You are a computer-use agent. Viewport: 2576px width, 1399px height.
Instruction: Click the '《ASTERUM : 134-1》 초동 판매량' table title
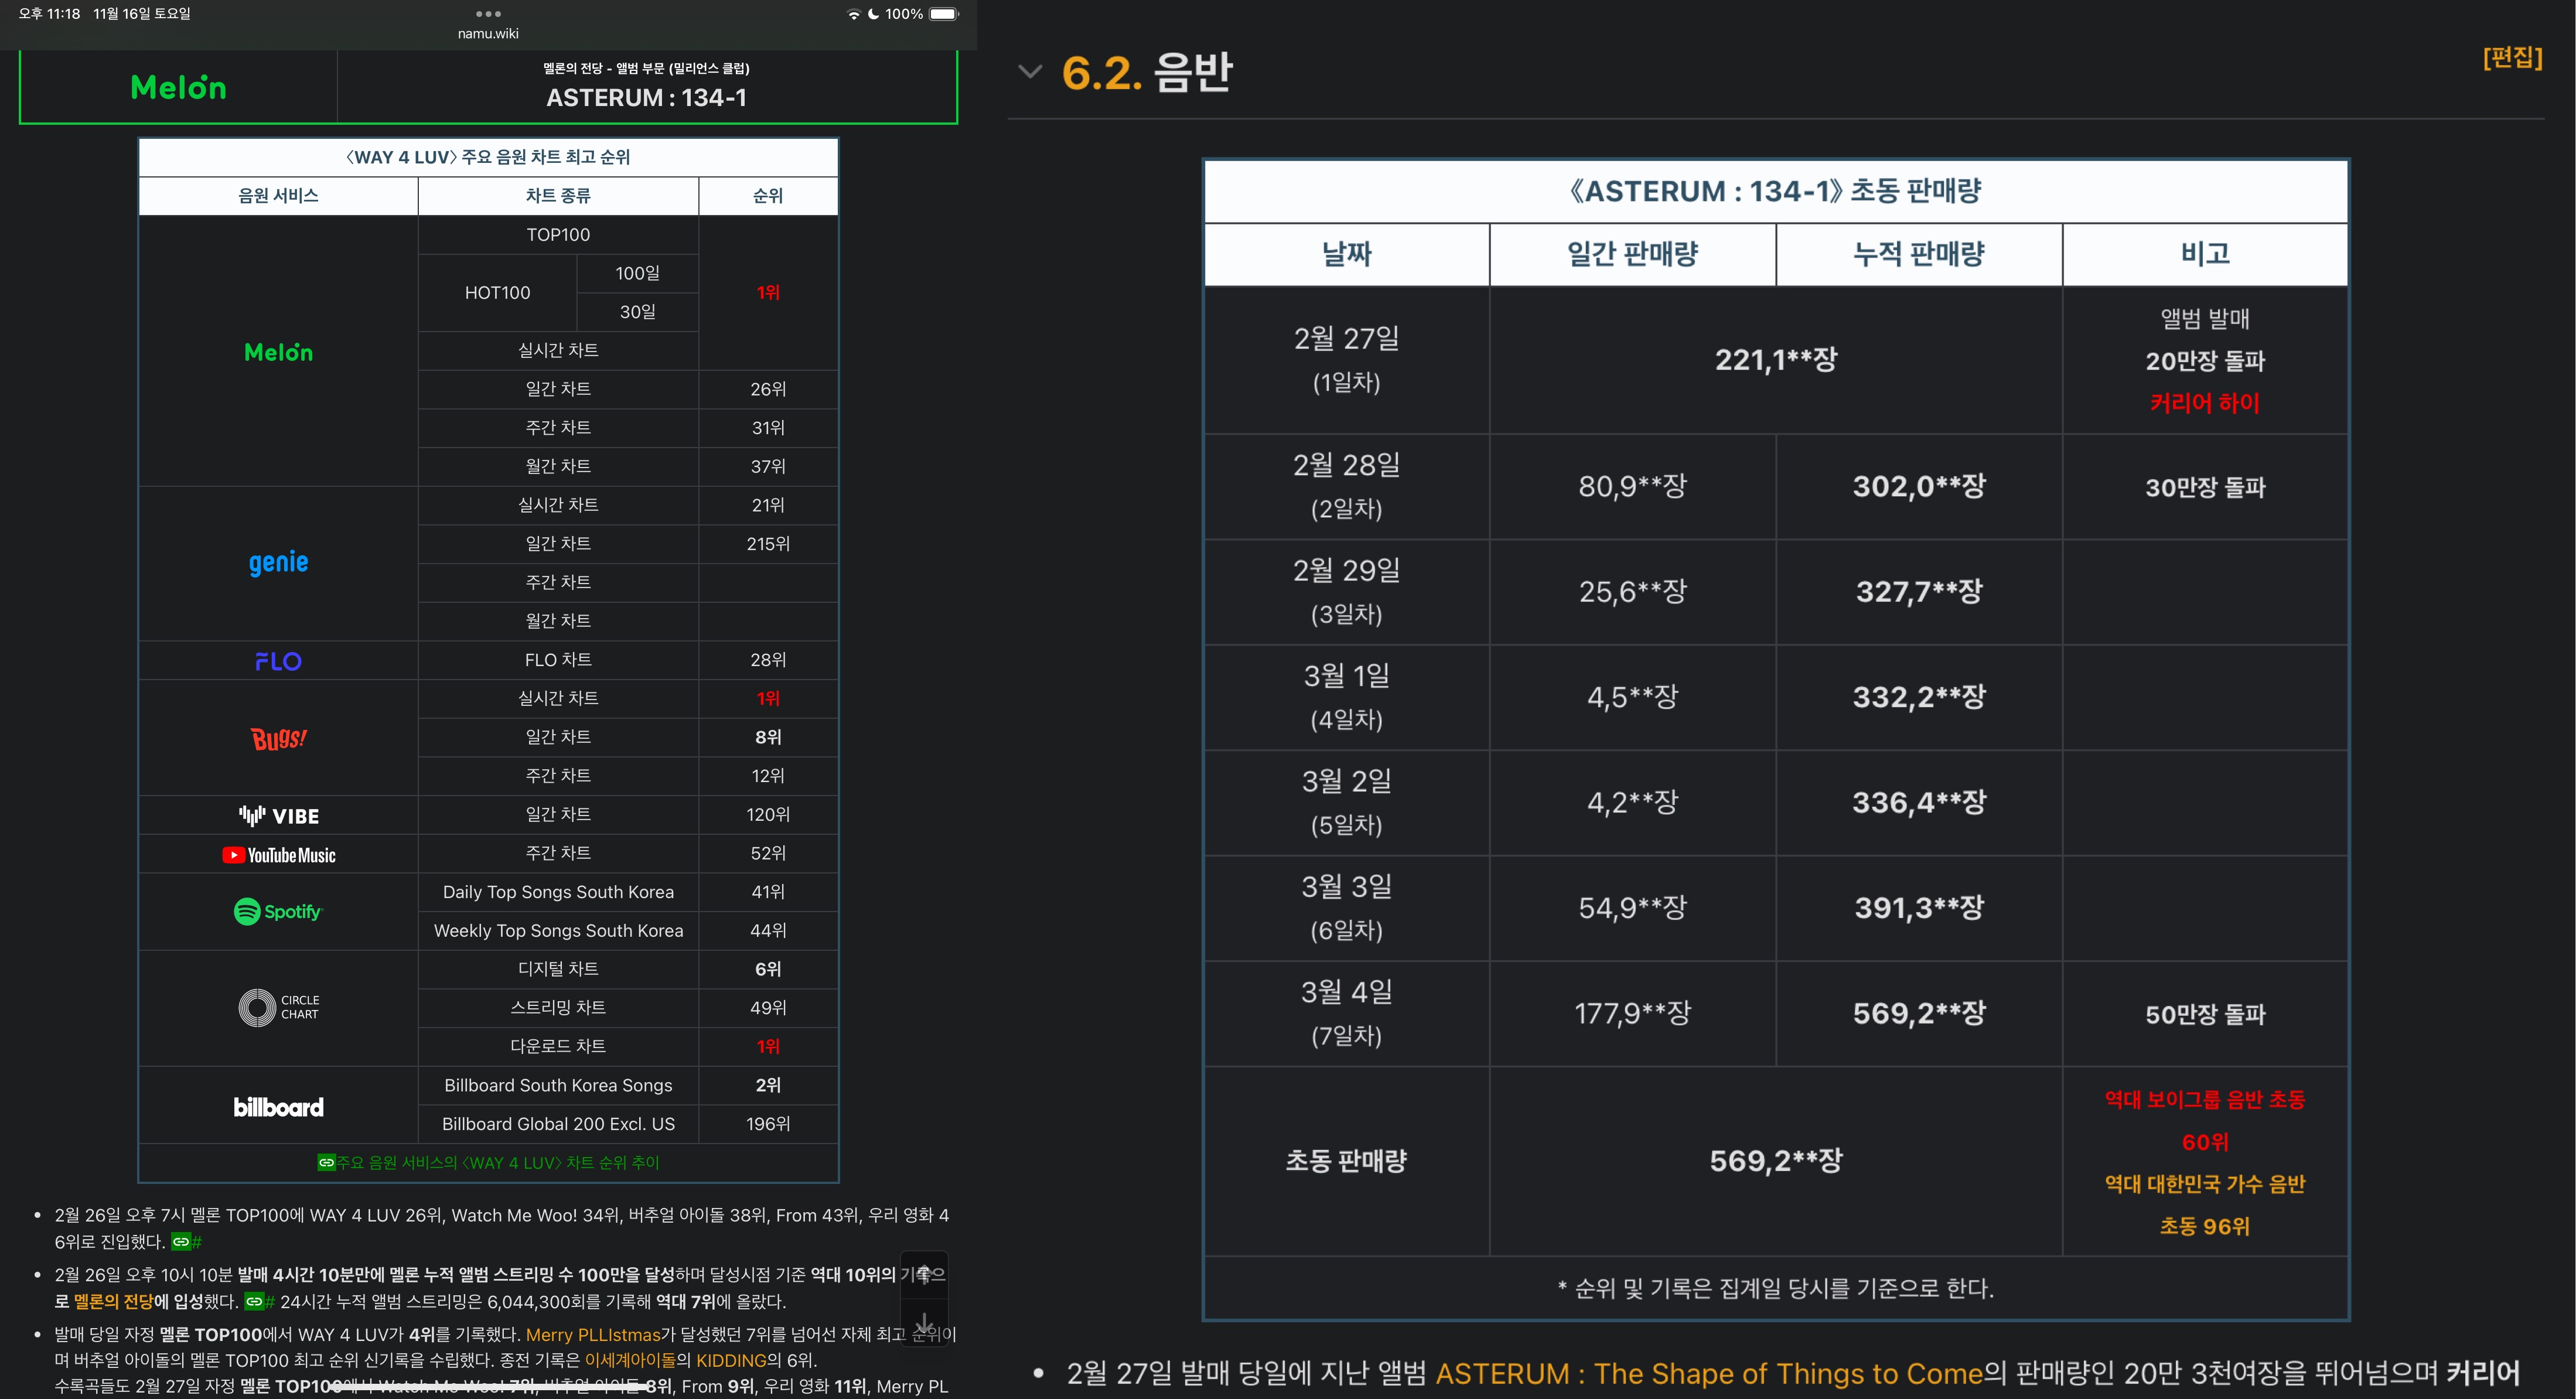tap(1776, 191)
